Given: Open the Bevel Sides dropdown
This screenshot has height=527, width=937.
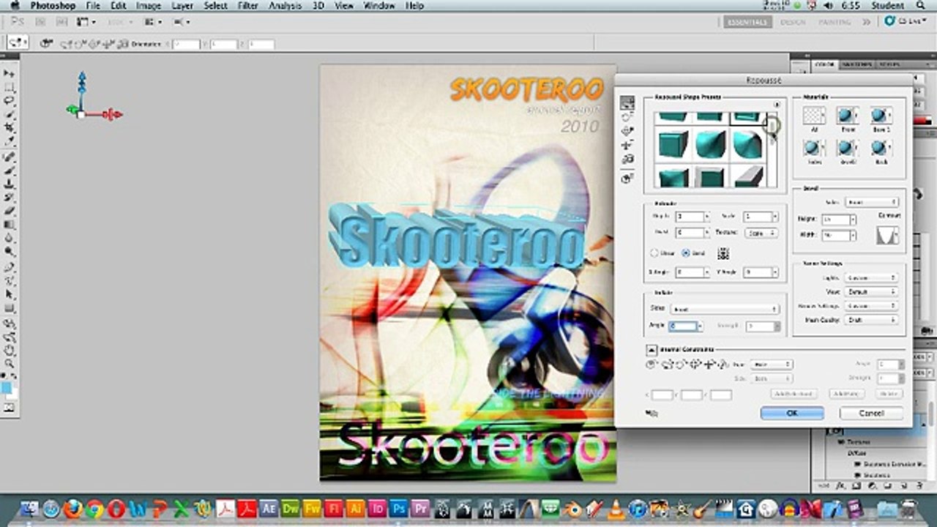Looking at the screenshot, I should 871,202.
